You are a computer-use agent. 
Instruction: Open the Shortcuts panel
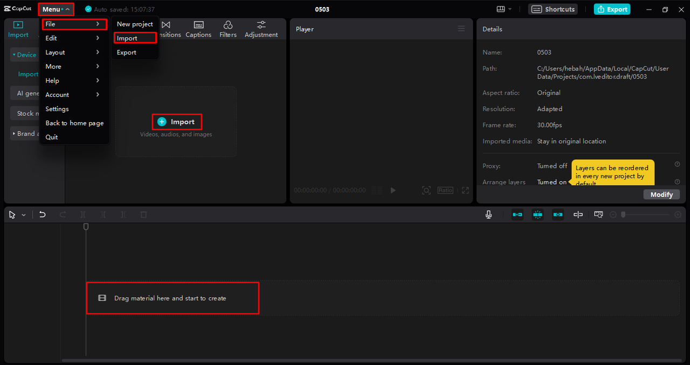[553, 9]
